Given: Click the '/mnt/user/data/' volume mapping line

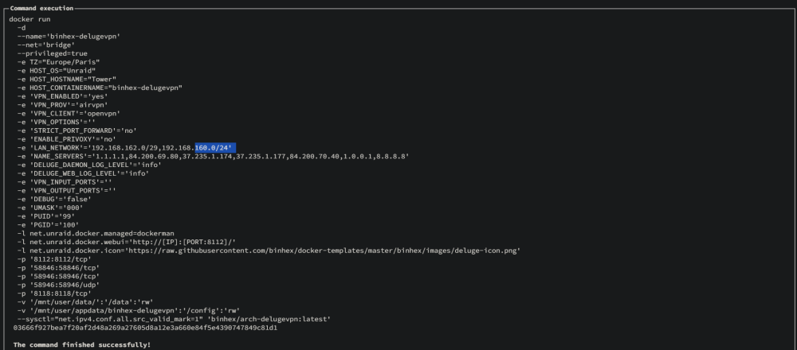Looking at the screenshot, I should coord(85,302).
